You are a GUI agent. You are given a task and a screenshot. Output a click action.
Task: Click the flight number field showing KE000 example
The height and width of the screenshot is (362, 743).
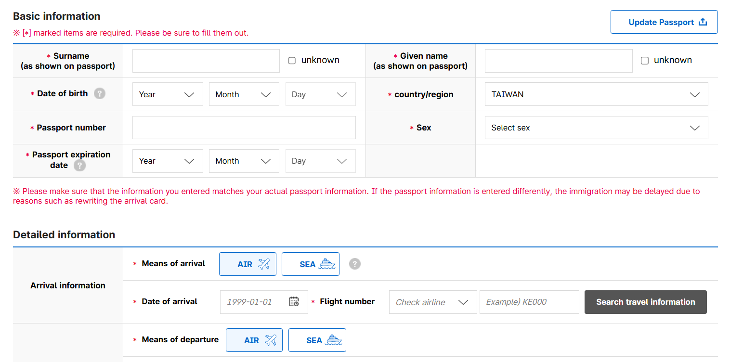click(529, 302)
